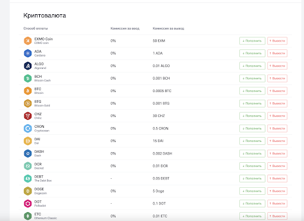Viewport: 304px width, 221px height.
Task: Open the CRON Cryptocean row name
Action: [42, 128]
